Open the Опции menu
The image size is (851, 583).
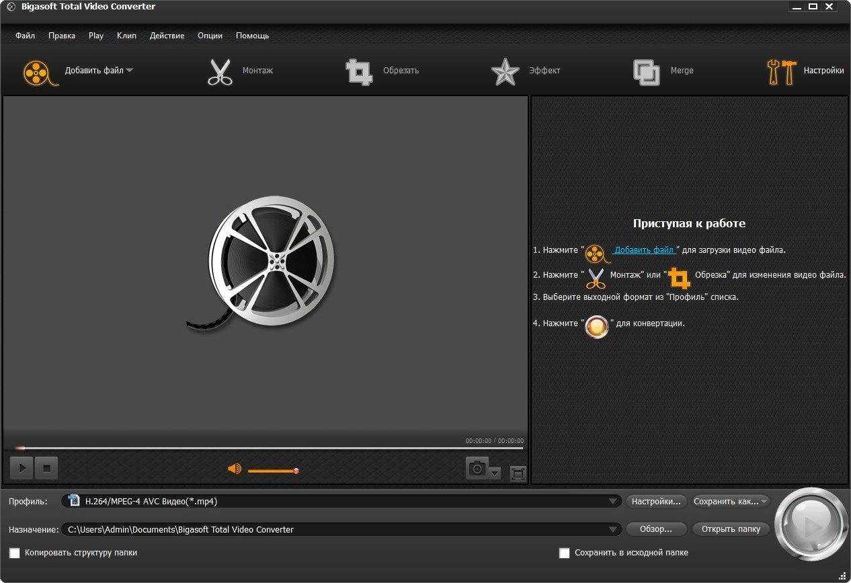(x=210, y=36)
